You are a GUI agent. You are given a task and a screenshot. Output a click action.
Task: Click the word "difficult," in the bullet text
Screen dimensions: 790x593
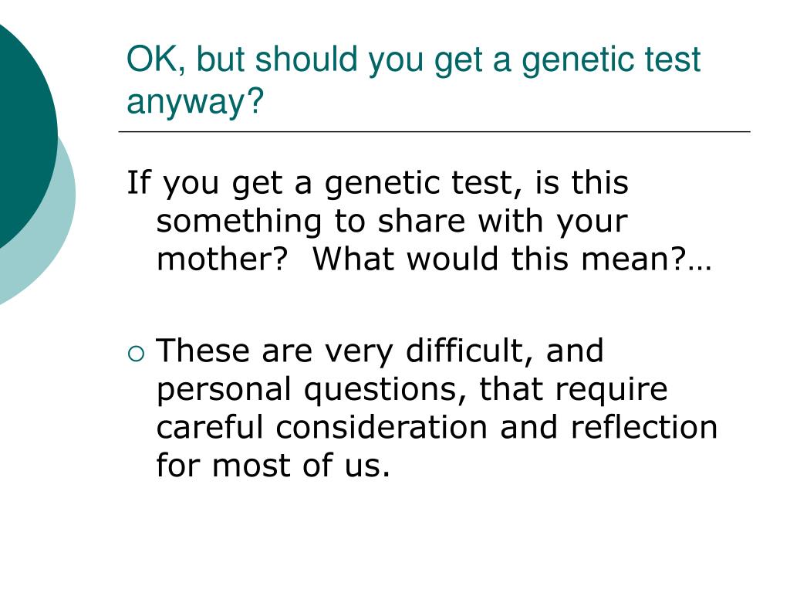pyautogui.click(x=470, y=351)
